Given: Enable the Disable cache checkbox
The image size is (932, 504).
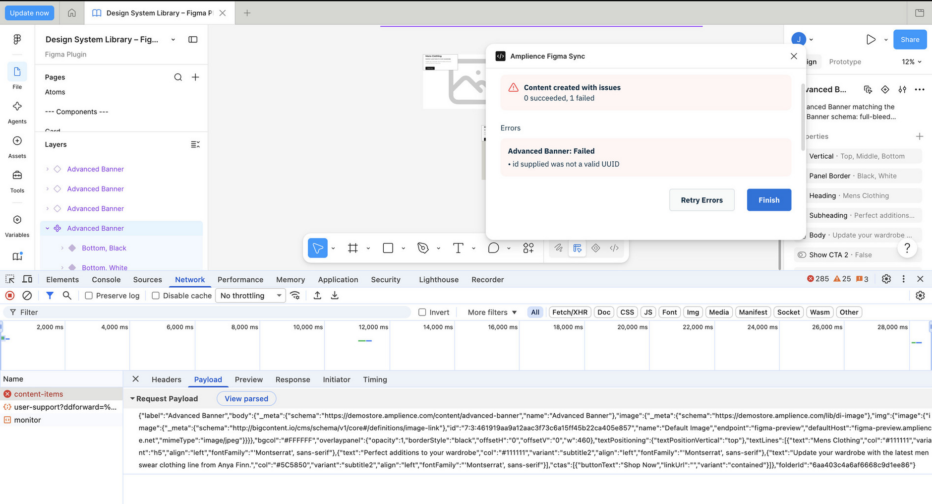Looking at the screenshot, I should pyautogui.click(x=156, y=296).
